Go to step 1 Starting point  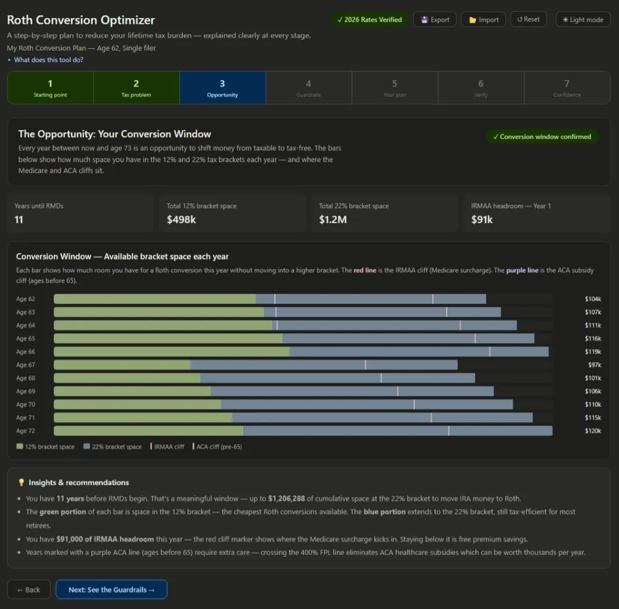coord(50,88)
